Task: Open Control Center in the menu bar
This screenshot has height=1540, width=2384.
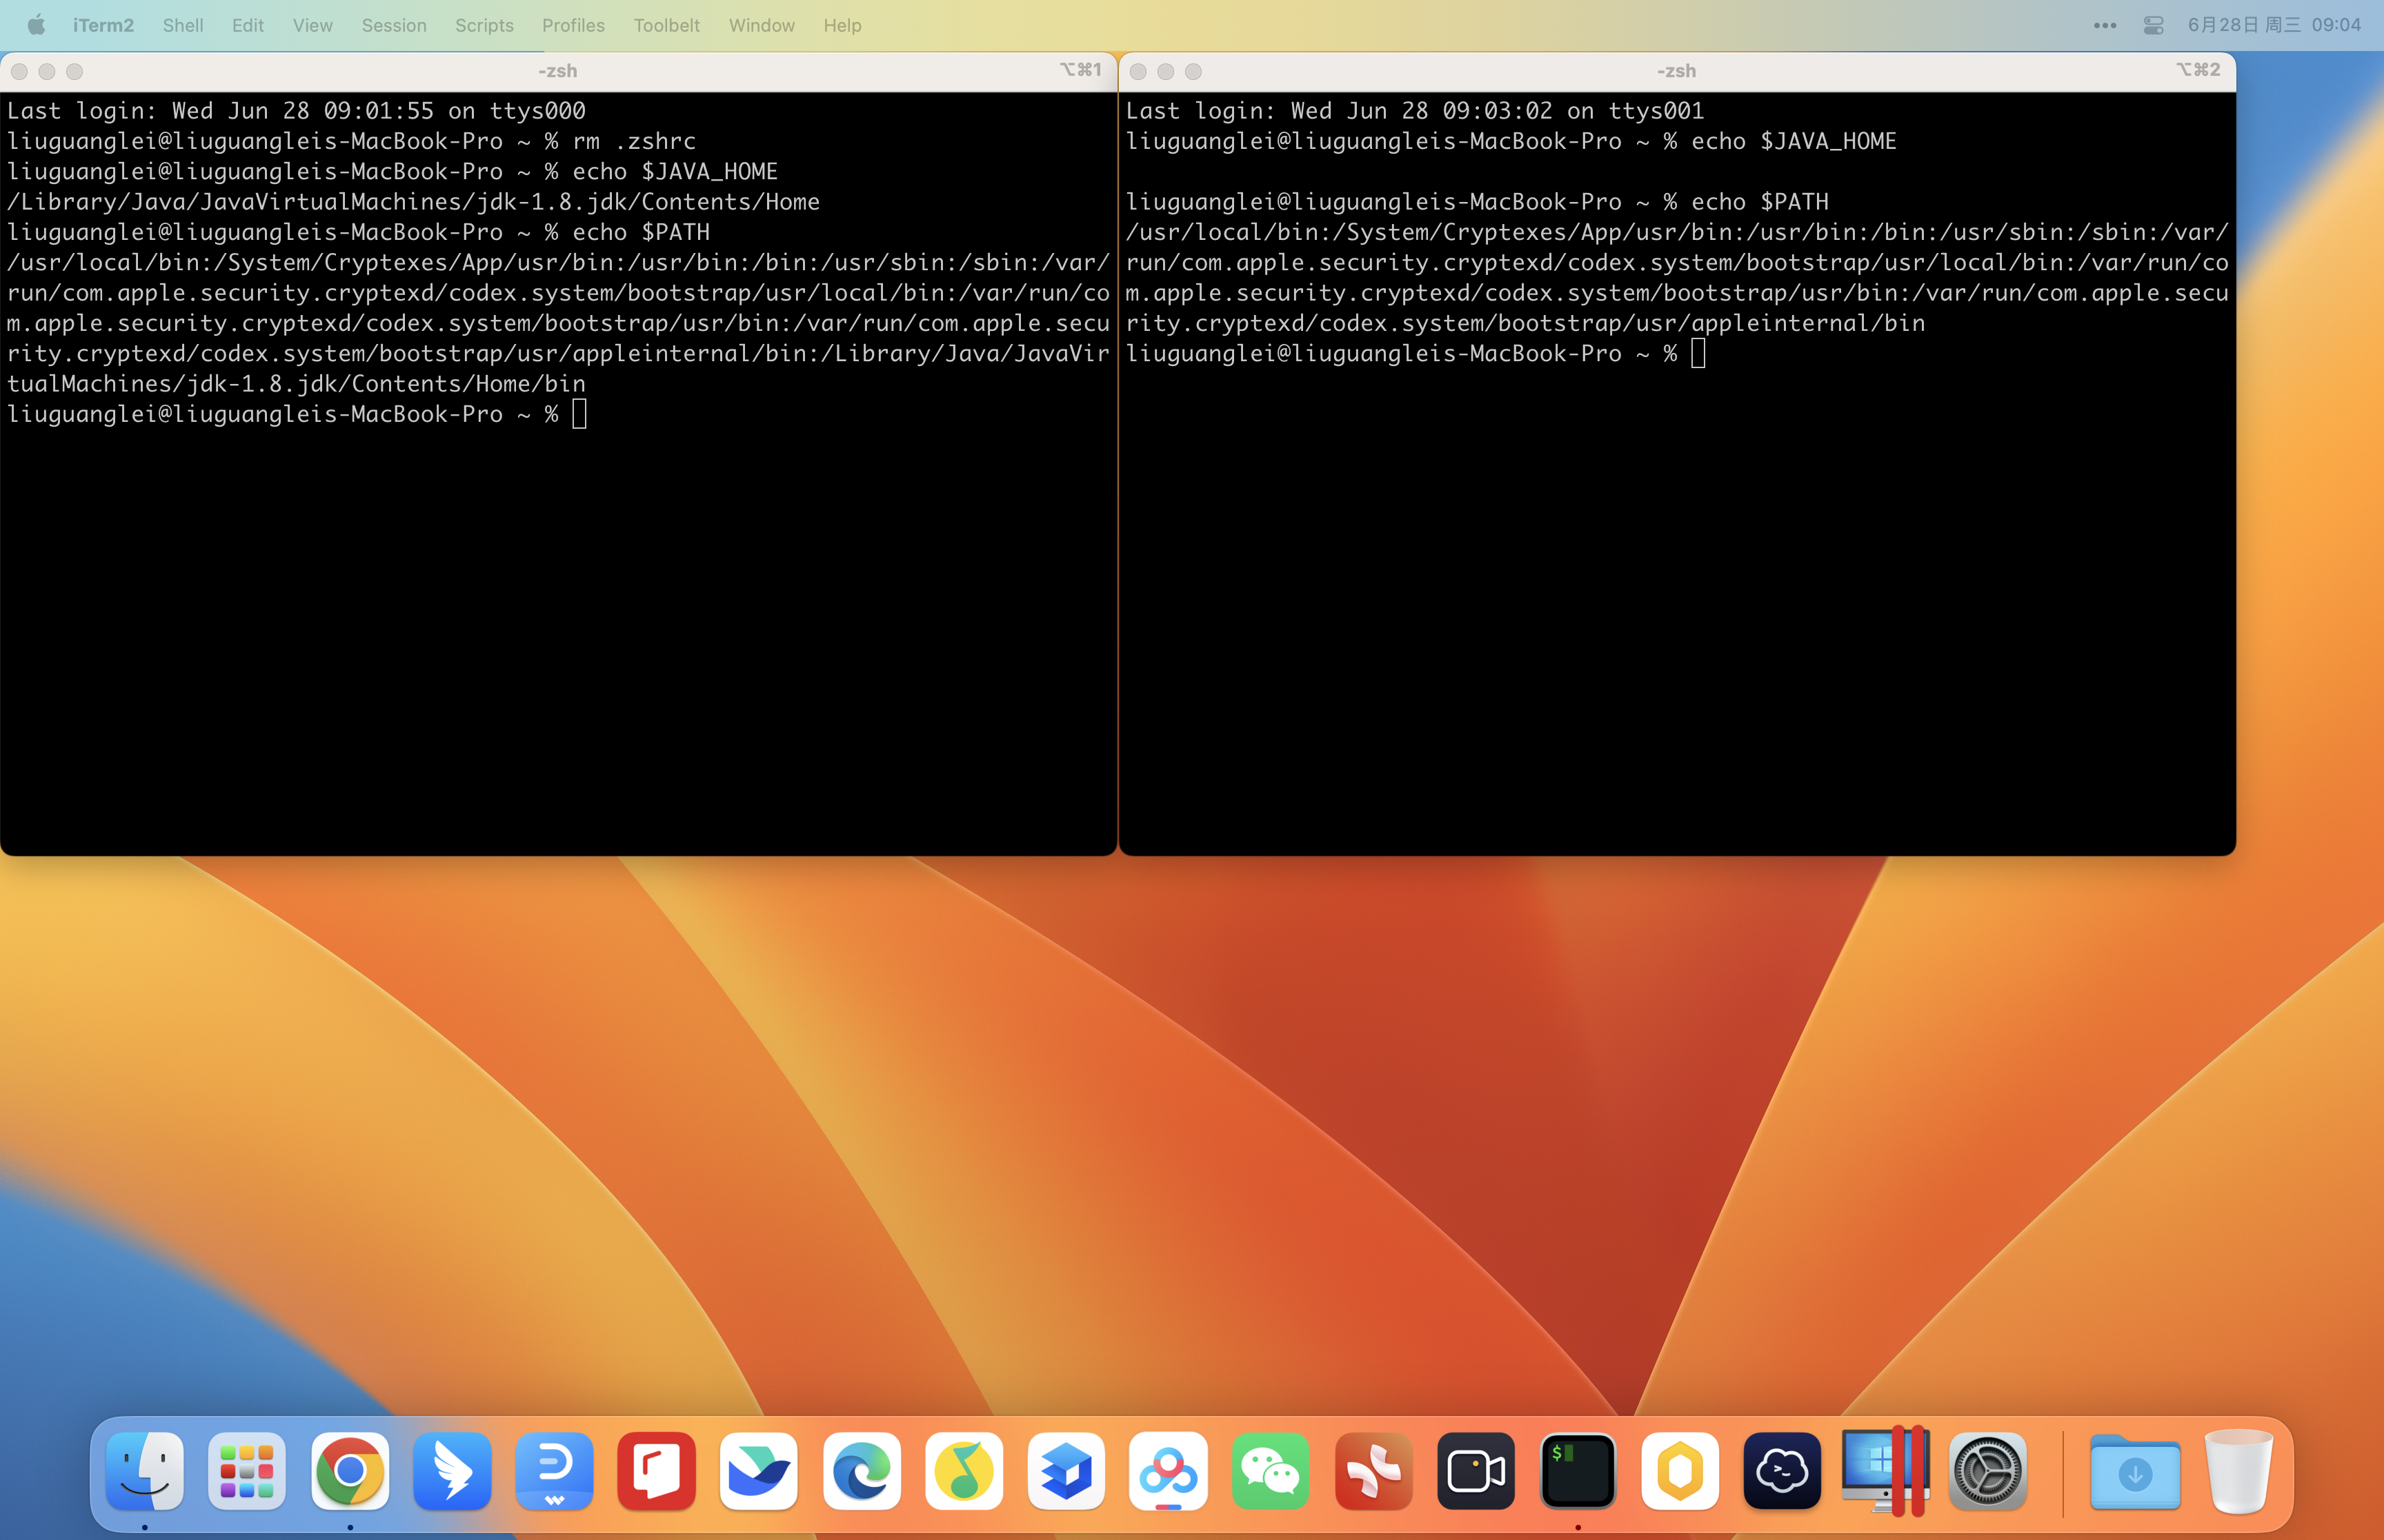Action: [2153, 25]
